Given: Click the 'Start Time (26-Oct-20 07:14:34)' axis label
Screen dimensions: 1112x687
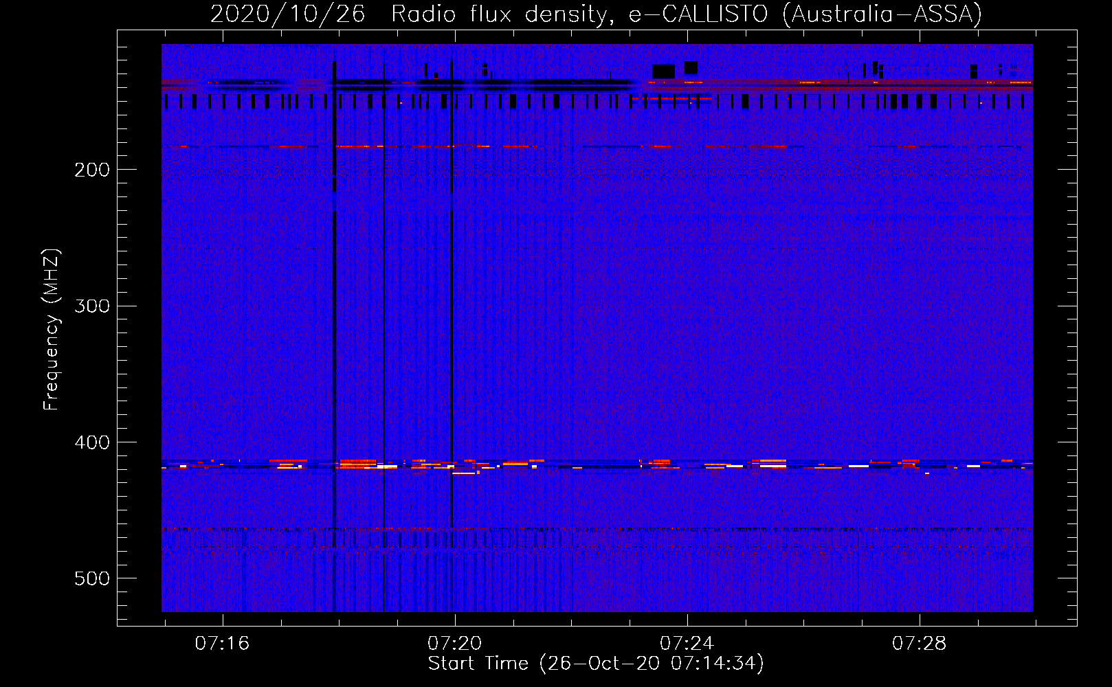Looking at the screenshot, I should pos(596,664).
